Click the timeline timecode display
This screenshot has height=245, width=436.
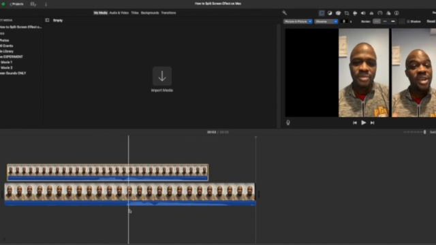pyautogui.click(x=218, y=132)
